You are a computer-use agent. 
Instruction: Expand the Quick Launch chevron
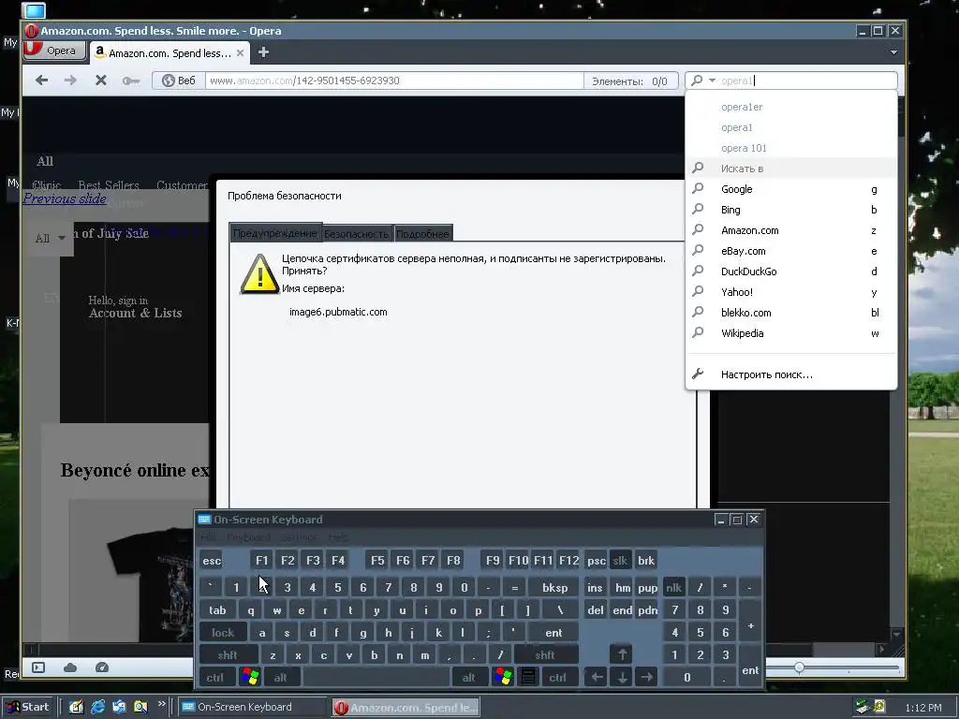pyautogui.click(x=161, y=704)
